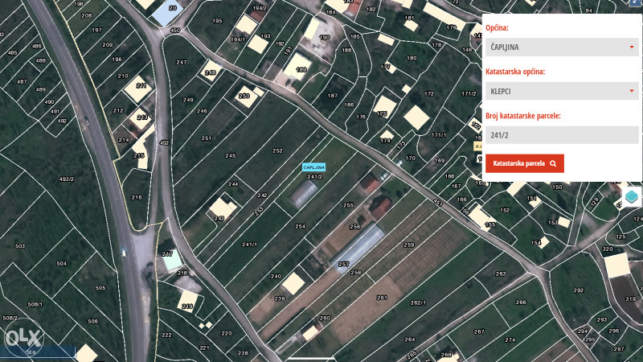The image size is (643, 362).
Task: Click parcel number 252
Action: click(277, 150)
